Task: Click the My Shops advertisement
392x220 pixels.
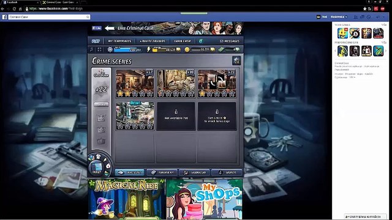Action: pos(205,199)
